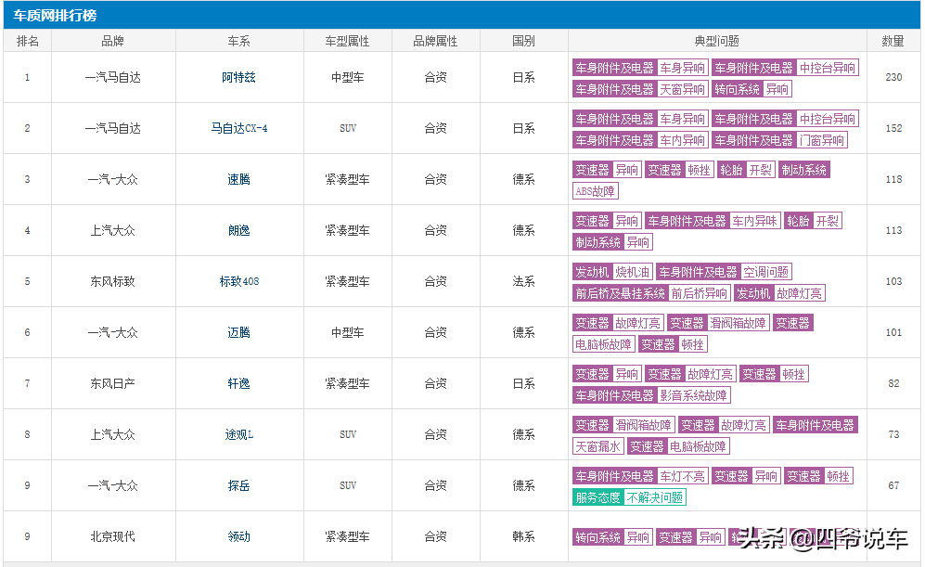
Task: Open the 领动 car series link
Action: pos(239,536)
